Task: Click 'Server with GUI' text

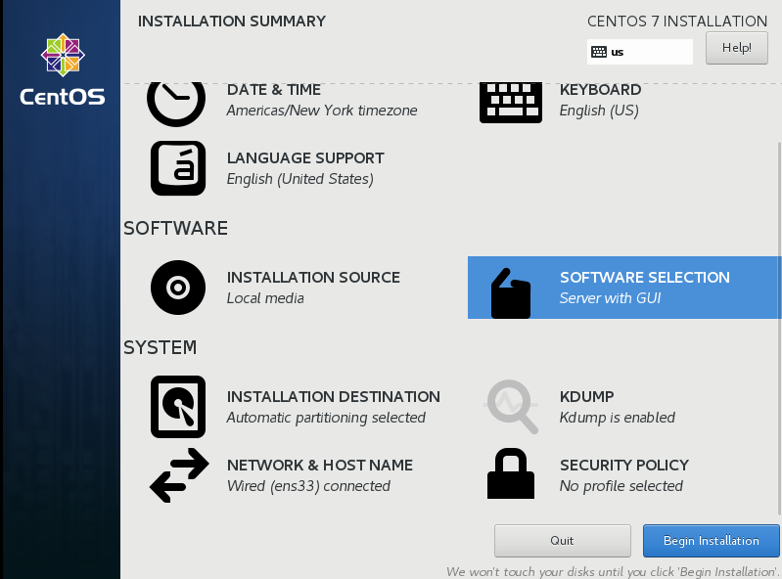Action: [x=610, y=298]
